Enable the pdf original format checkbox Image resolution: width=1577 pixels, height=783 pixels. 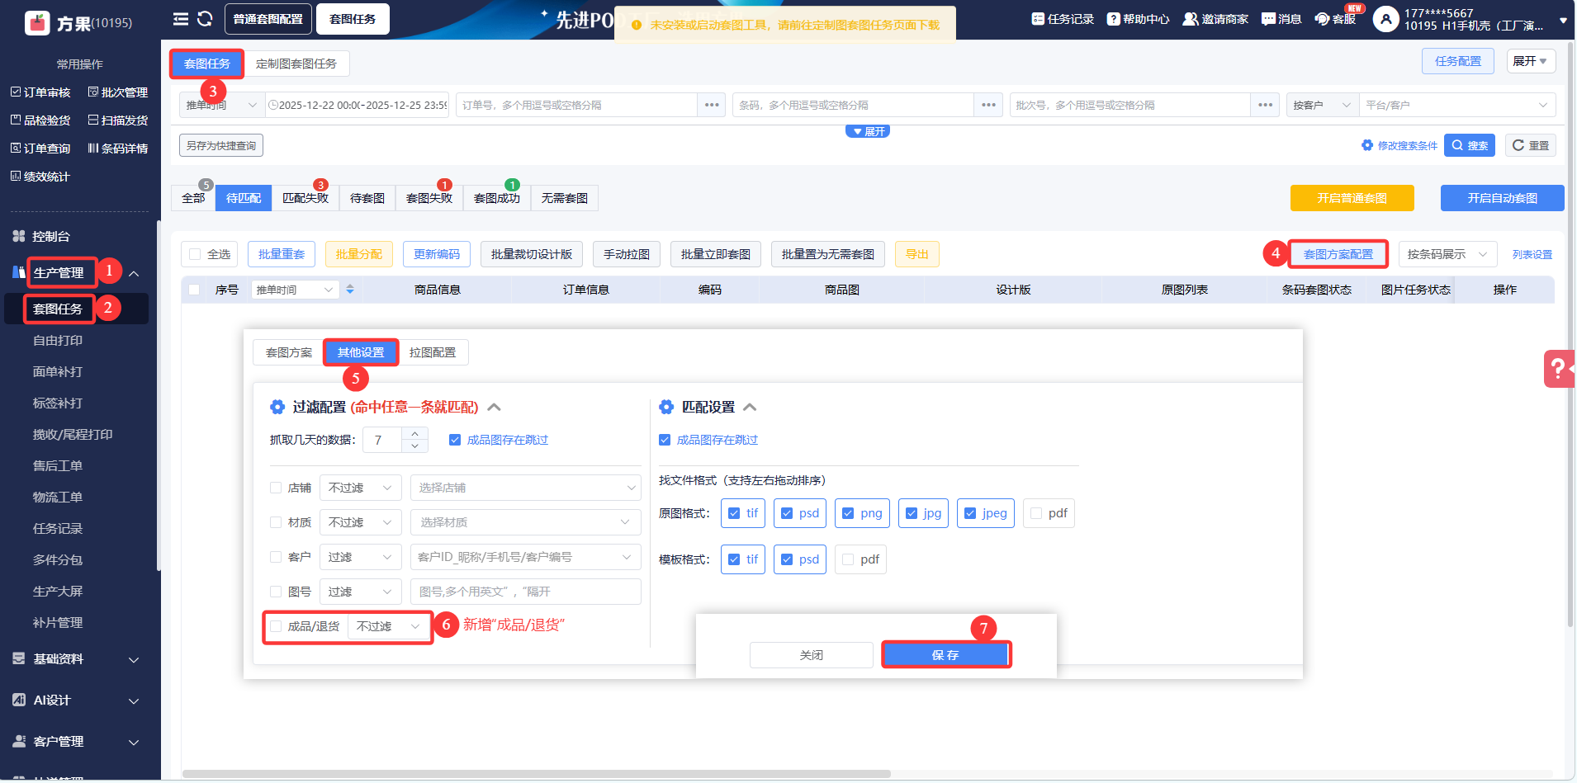(x=1036, y=513)
